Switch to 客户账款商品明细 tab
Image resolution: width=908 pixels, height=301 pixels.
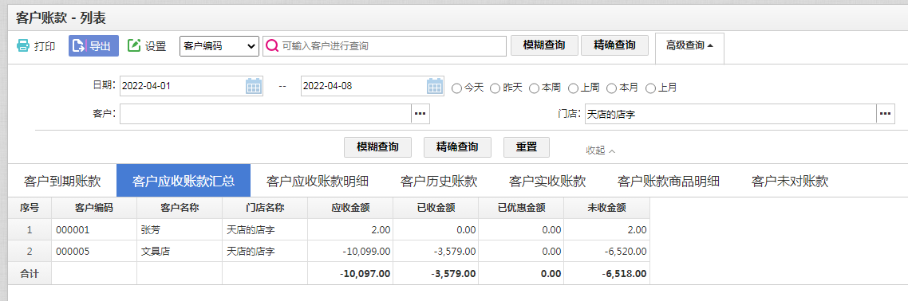tap(669, 181)
